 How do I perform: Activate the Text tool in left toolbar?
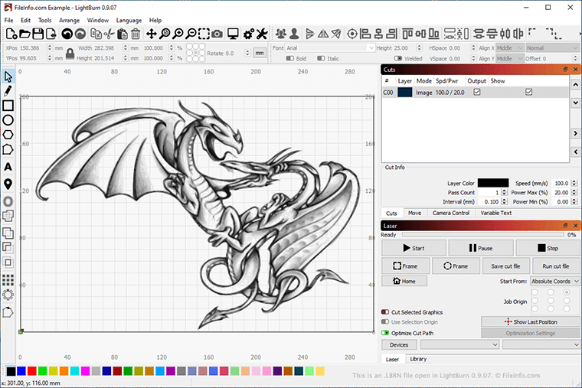pos(8,167)
